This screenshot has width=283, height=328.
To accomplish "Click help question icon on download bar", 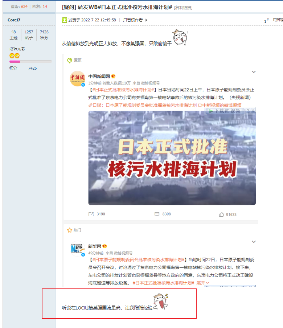I will click(248, 111).
